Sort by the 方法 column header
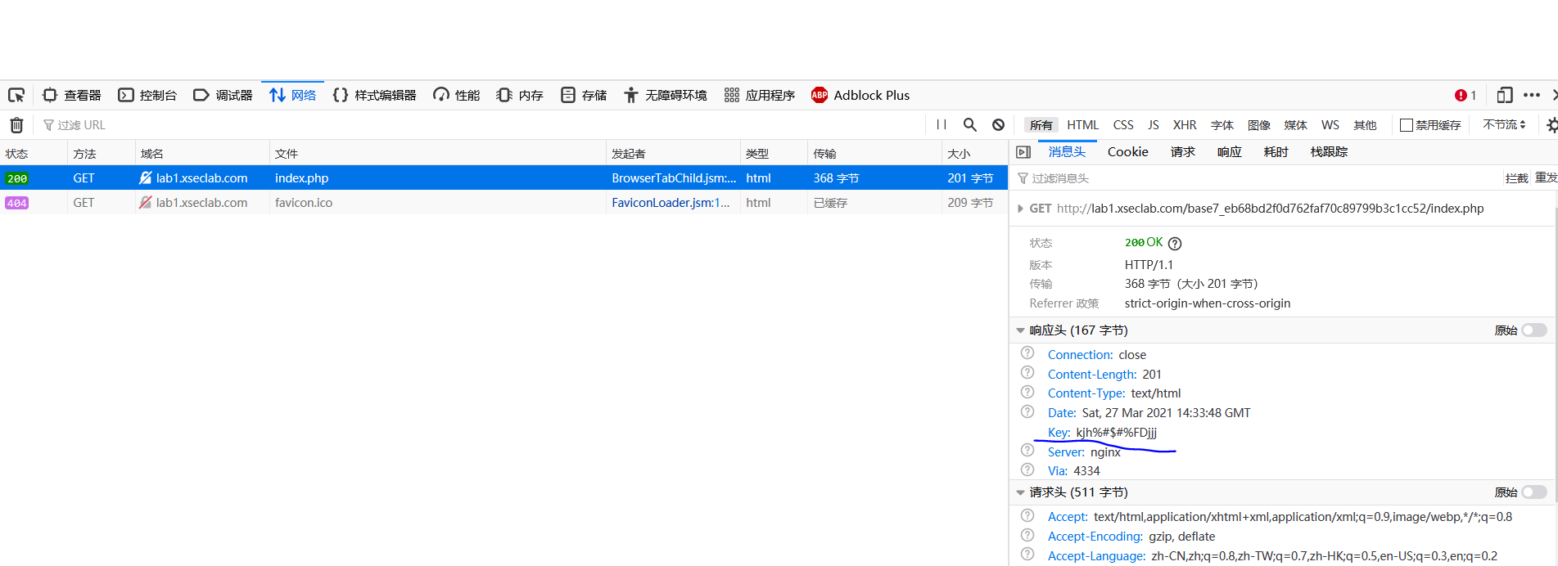This screenshot has height=566, width=1558. point(102,153)
